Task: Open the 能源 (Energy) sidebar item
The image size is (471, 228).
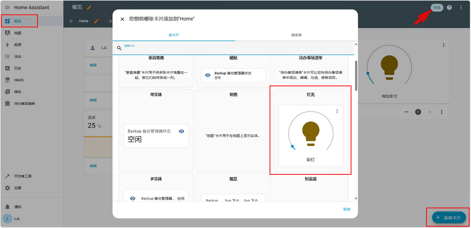Action: (x=17, y=44)
